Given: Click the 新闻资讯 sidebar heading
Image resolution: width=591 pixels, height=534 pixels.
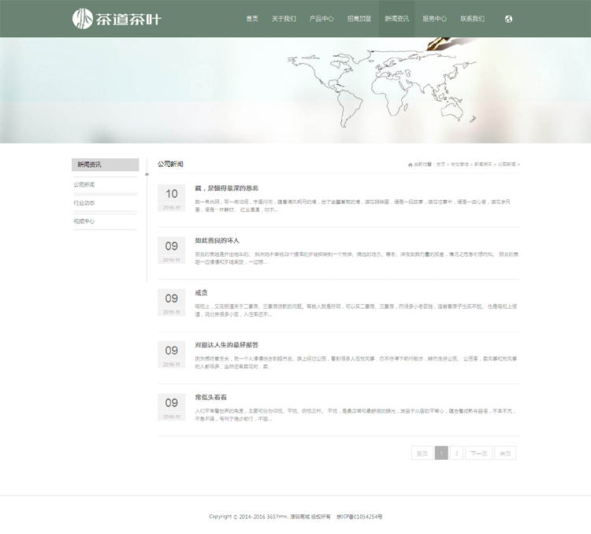Looking at the screenshot, I should [105, 165].
